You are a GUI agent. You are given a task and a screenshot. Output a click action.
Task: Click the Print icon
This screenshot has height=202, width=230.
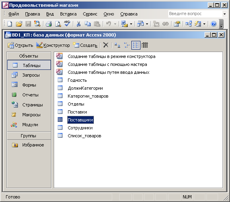(x=49, y=24)
